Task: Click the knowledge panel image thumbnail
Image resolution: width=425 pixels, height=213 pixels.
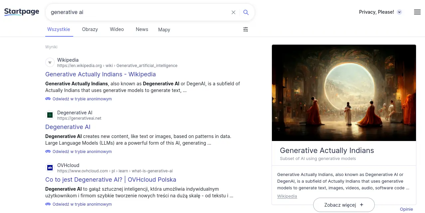Action: [x=344, y=93]
